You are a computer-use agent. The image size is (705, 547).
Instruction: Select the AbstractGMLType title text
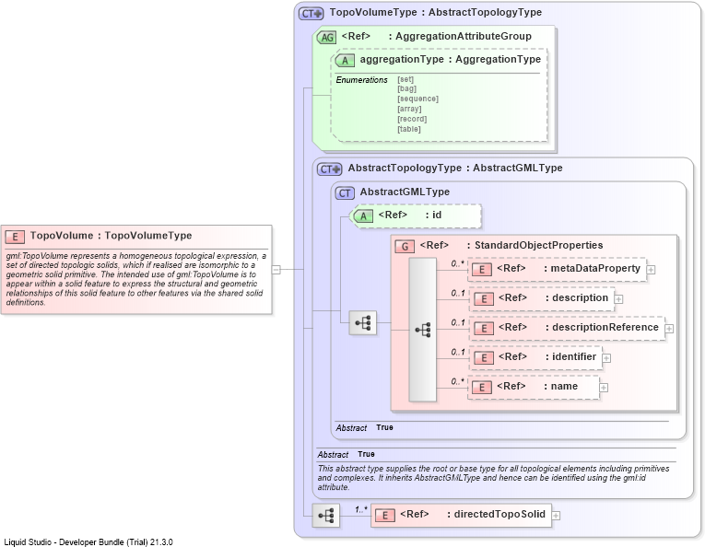(x=405, y=192)
